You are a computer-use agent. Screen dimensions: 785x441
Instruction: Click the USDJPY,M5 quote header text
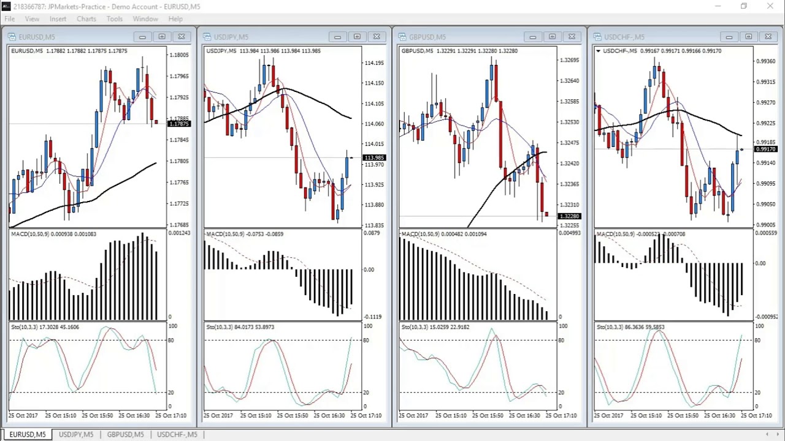pyautogui.click(x=264, y=51)
